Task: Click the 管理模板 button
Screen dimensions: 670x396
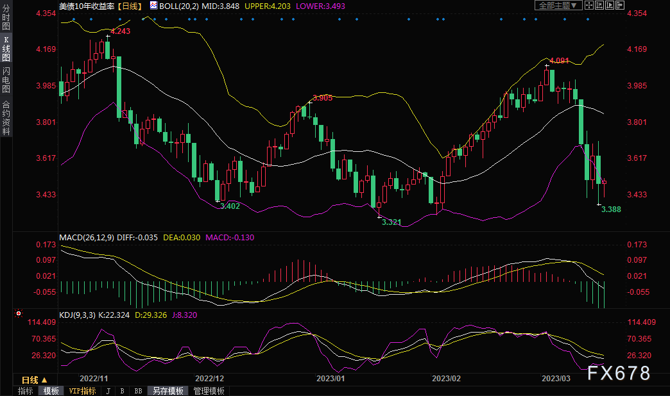Action: click(x=209, y=391)
